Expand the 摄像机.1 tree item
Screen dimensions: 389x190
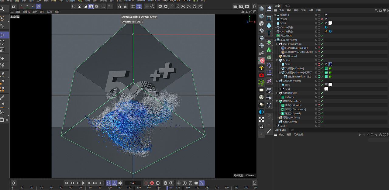275,15
